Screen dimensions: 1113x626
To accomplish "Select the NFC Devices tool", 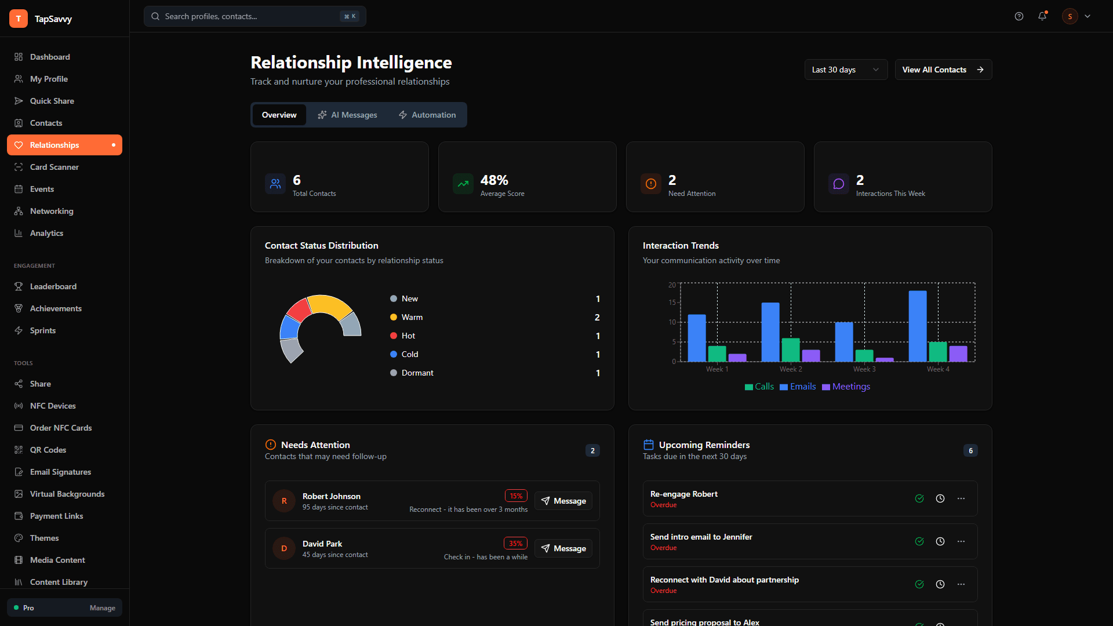I will (x=53, y=406).
